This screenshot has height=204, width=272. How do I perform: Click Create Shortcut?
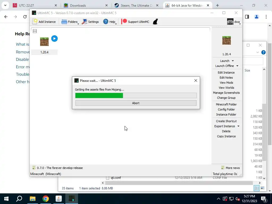(x=226, y=121)
